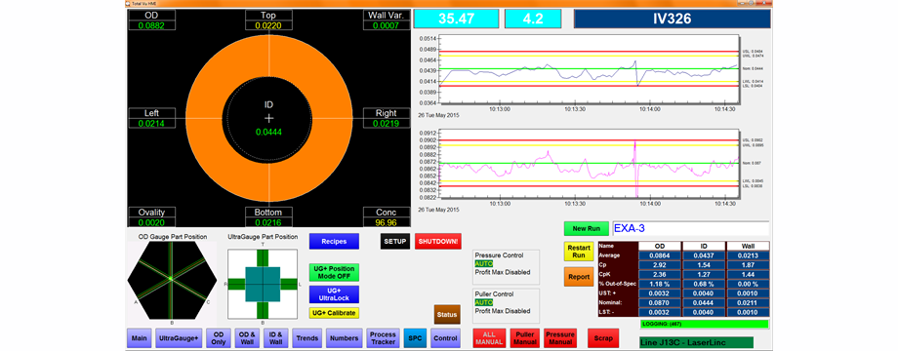This screenshot has width=898, height=351.
Task: Select the ID reading 0.0444 in the cross-section
Action: [x=269, y=133]
